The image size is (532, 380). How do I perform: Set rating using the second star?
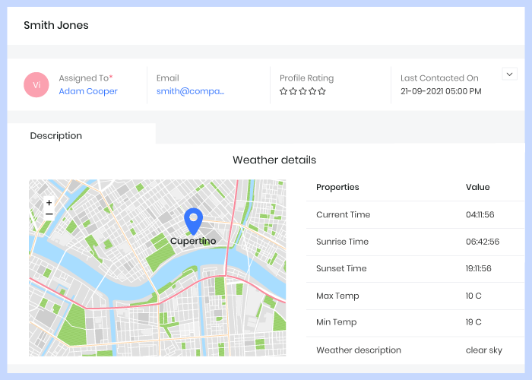coord(293,91)
